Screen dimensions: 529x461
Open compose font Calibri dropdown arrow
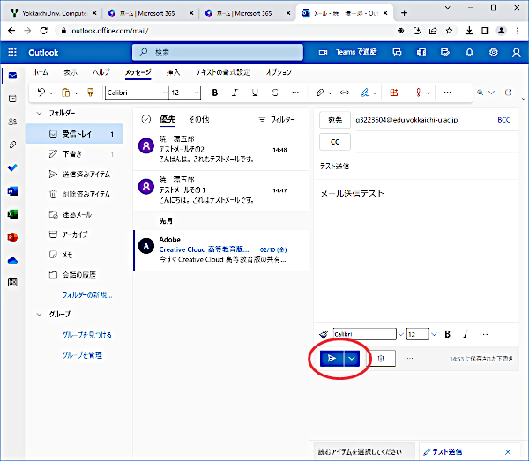400,334
